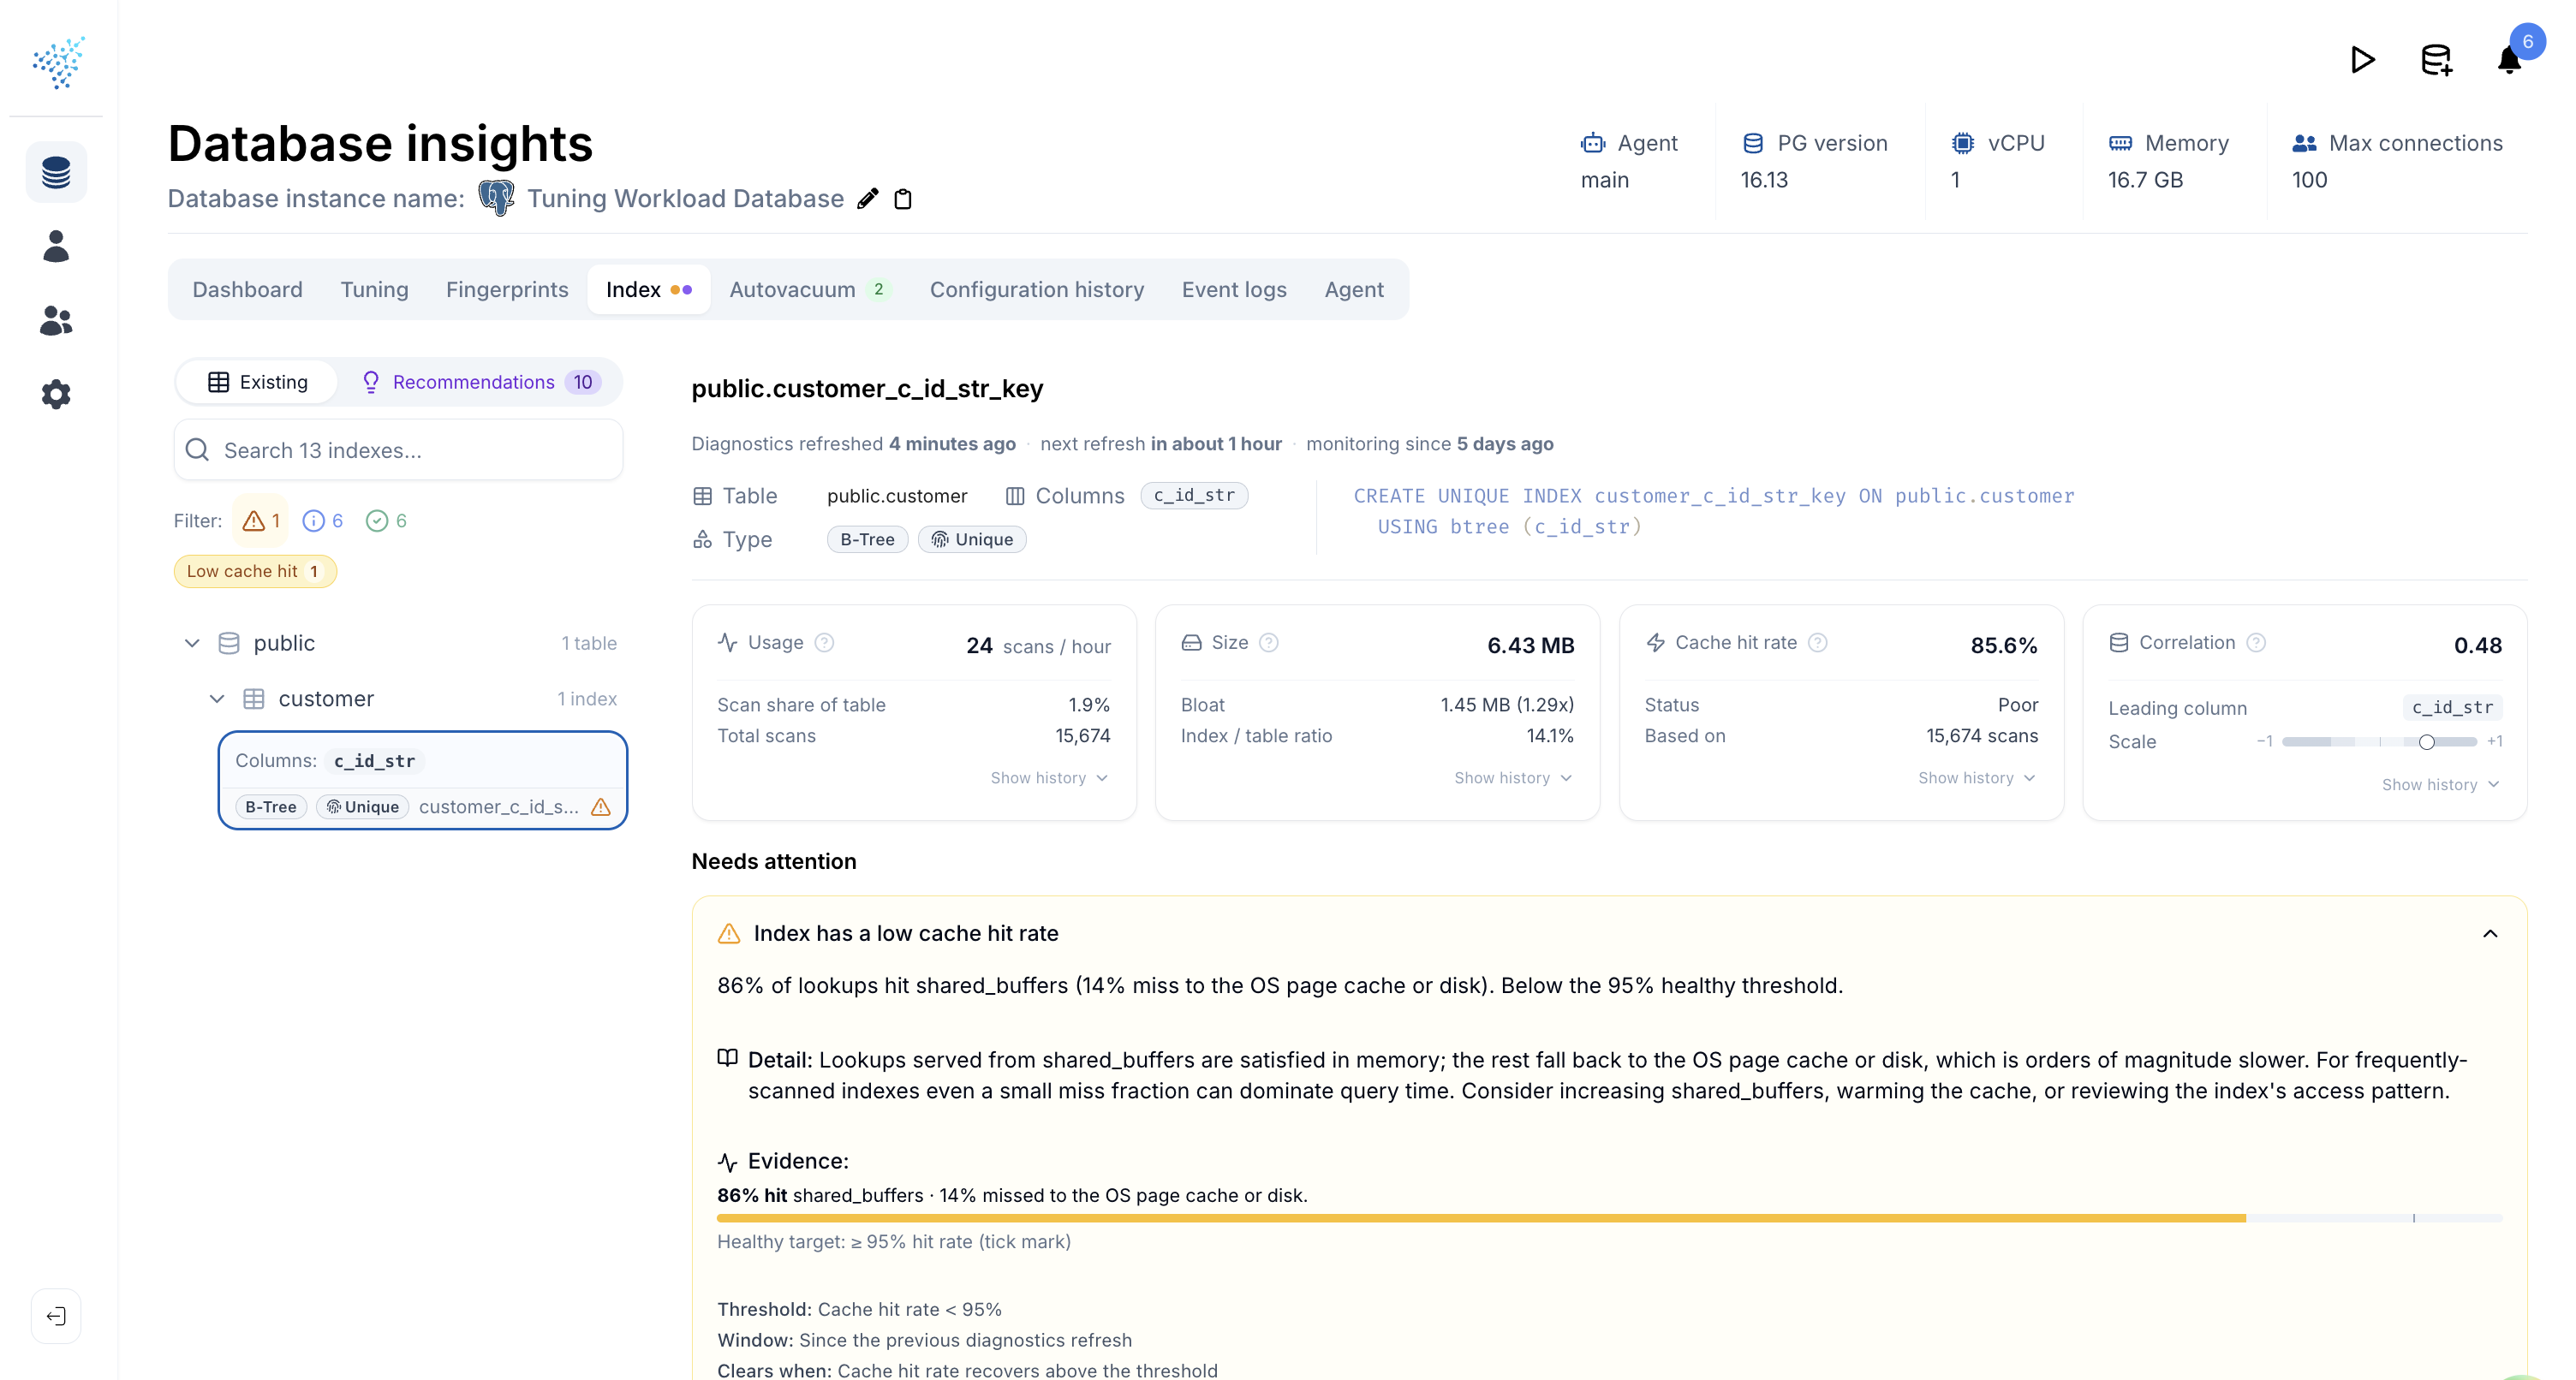Click the PostgreSQL elephant icon

[x=496, y=198]
